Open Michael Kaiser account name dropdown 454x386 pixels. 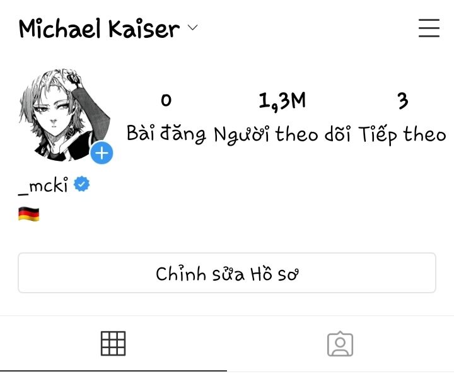coord(99,28)
